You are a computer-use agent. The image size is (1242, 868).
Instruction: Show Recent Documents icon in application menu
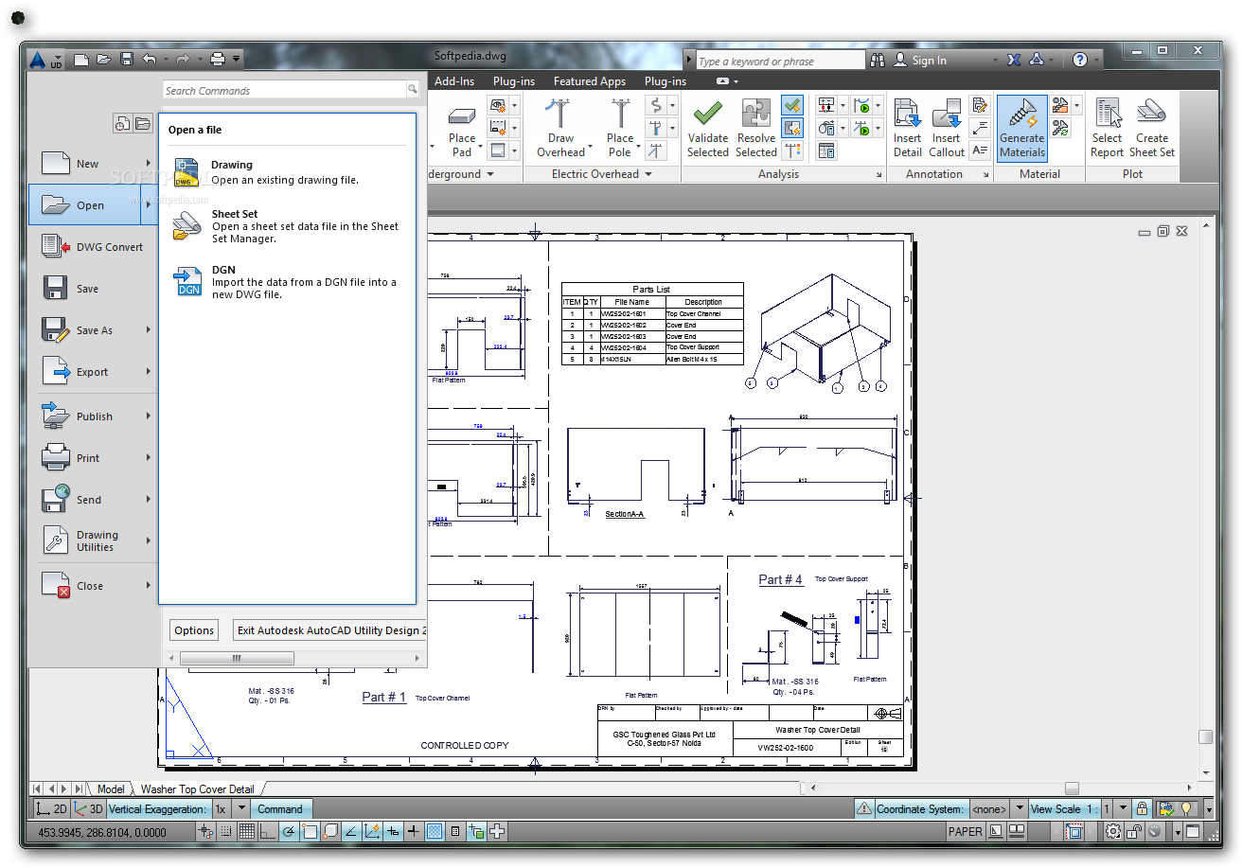[122, 123]
